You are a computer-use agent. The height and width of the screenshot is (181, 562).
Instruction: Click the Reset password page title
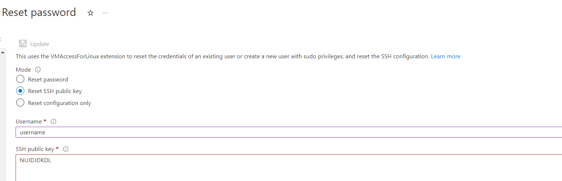39,12
